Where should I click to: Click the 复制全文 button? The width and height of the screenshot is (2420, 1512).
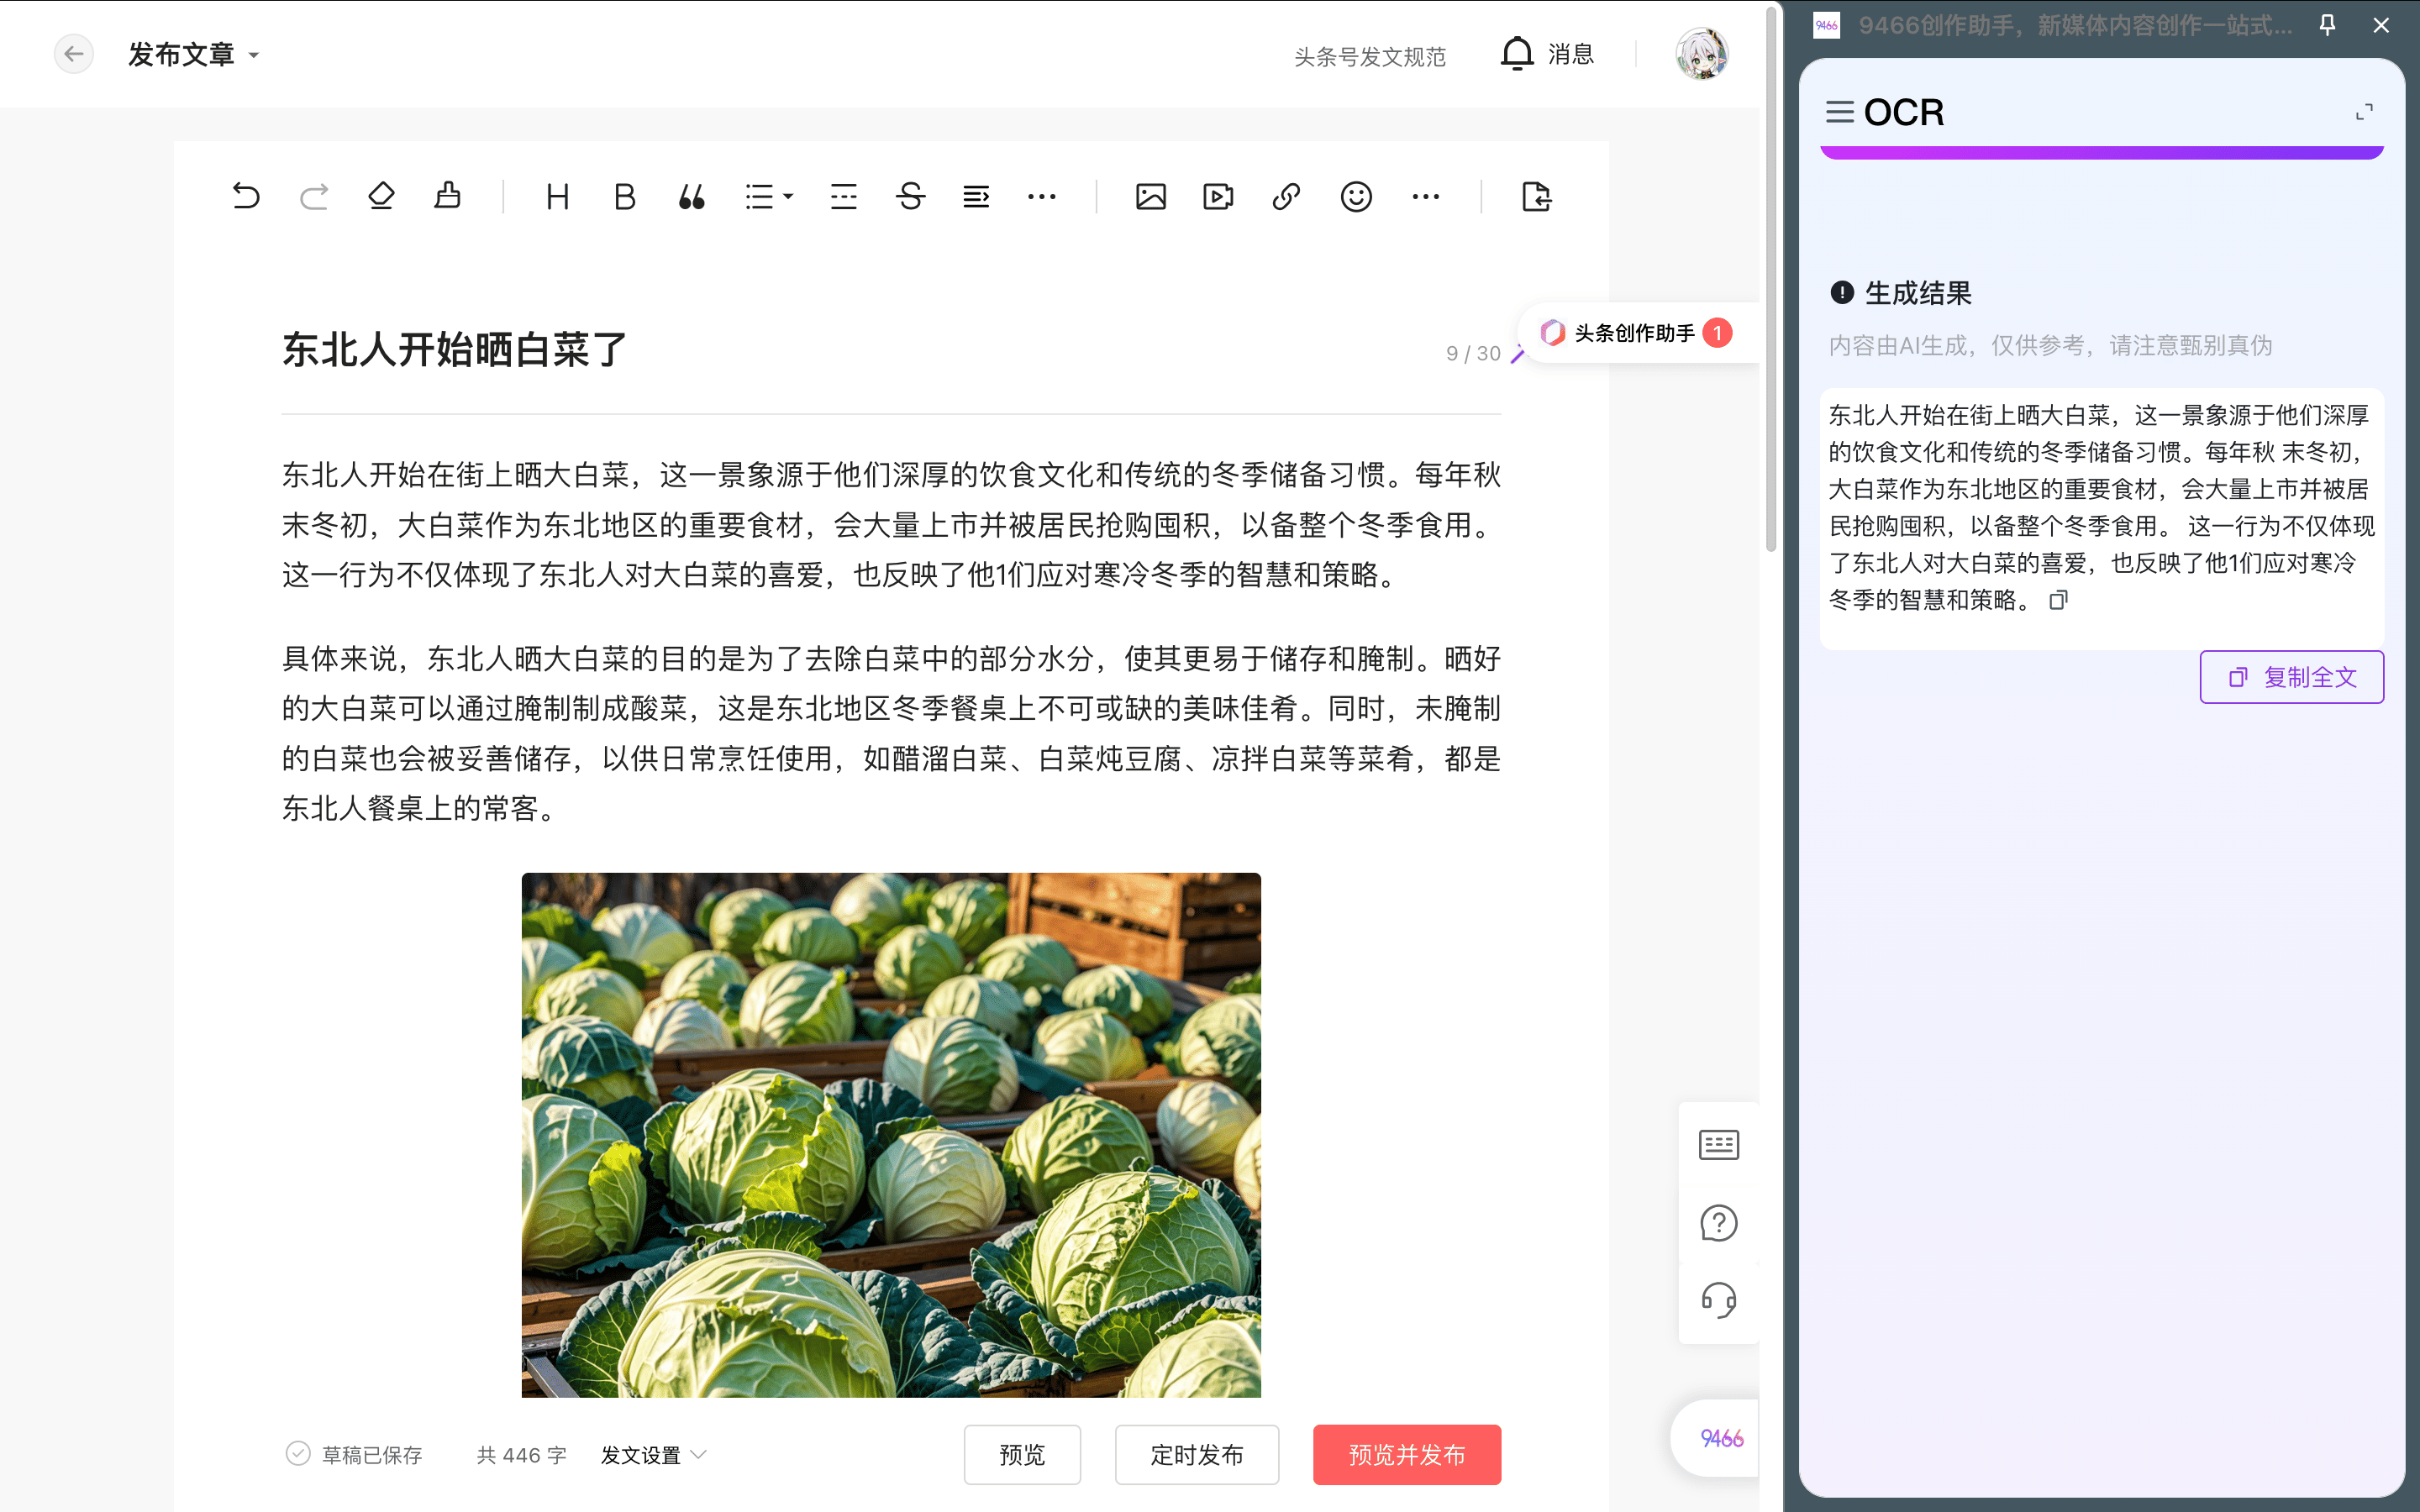pyautogui.click(x=2291, y=677)
